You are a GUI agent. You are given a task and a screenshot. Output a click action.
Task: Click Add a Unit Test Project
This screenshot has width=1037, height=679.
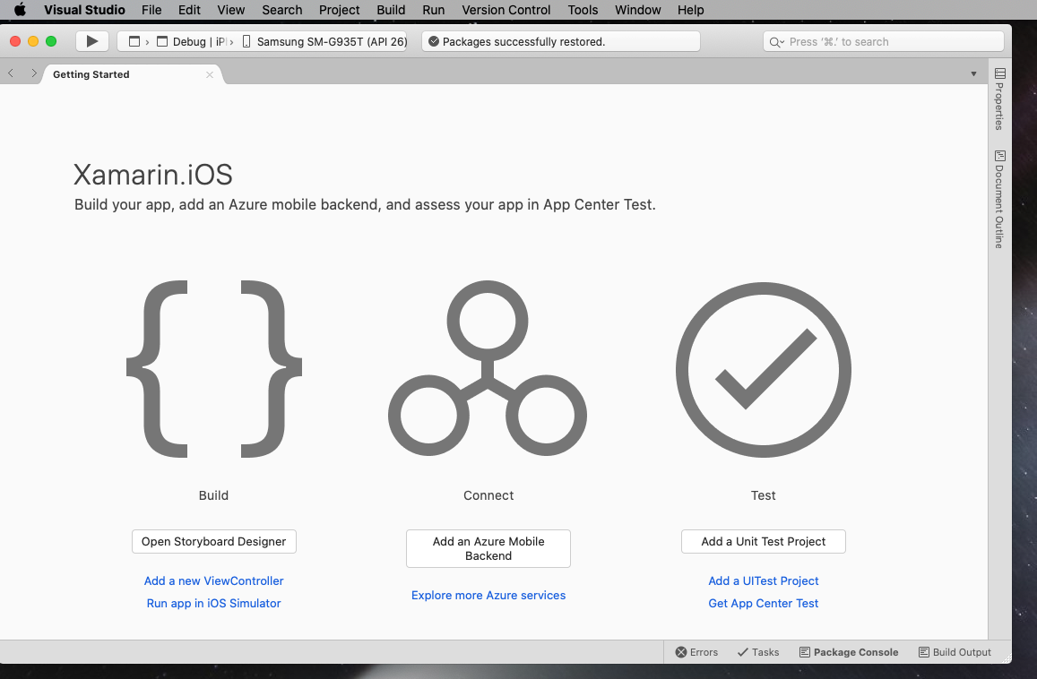[x=763, y=541]
